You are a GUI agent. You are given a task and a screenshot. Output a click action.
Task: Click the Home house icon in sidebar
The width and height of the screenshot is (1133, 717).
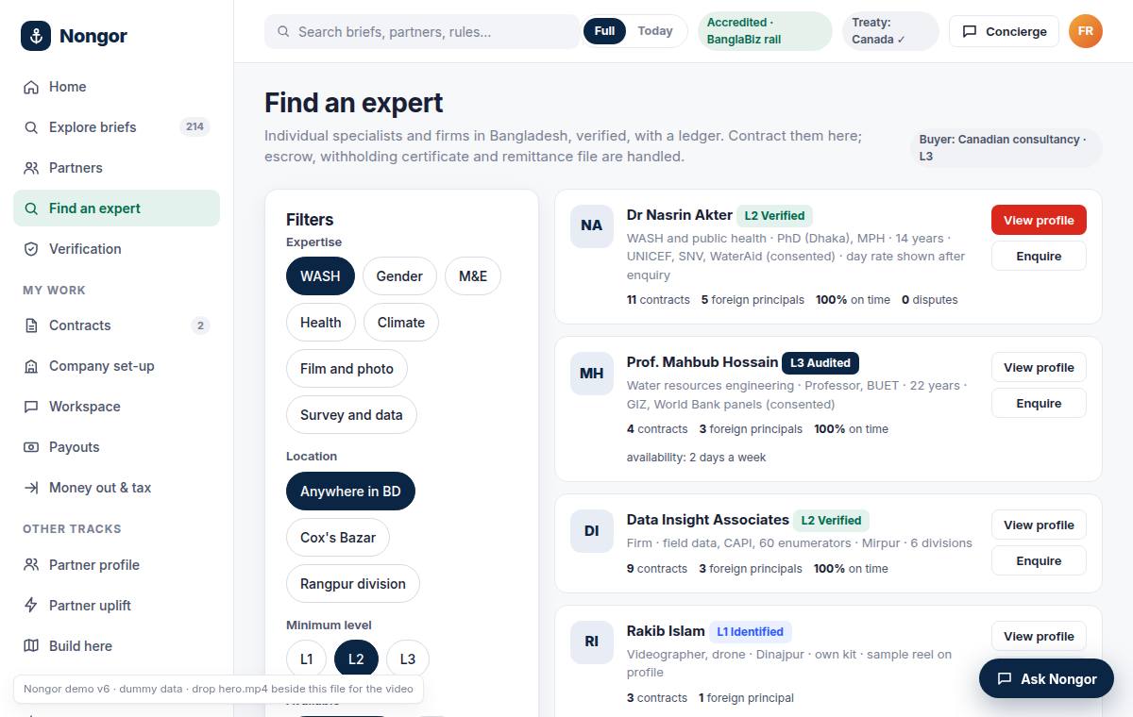point(31,87)
